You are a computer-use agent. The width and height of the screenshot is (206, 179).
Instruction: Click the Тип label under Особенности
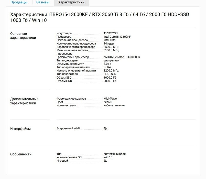tap(59, 154)
